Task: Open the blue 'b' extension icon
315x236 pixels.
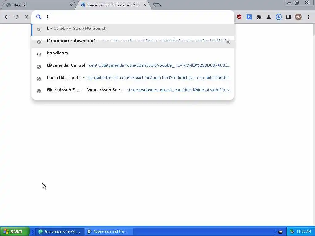Action: [249, 17]
